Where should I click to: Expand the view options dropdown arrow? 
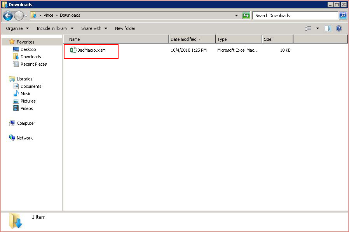(318, 28)
